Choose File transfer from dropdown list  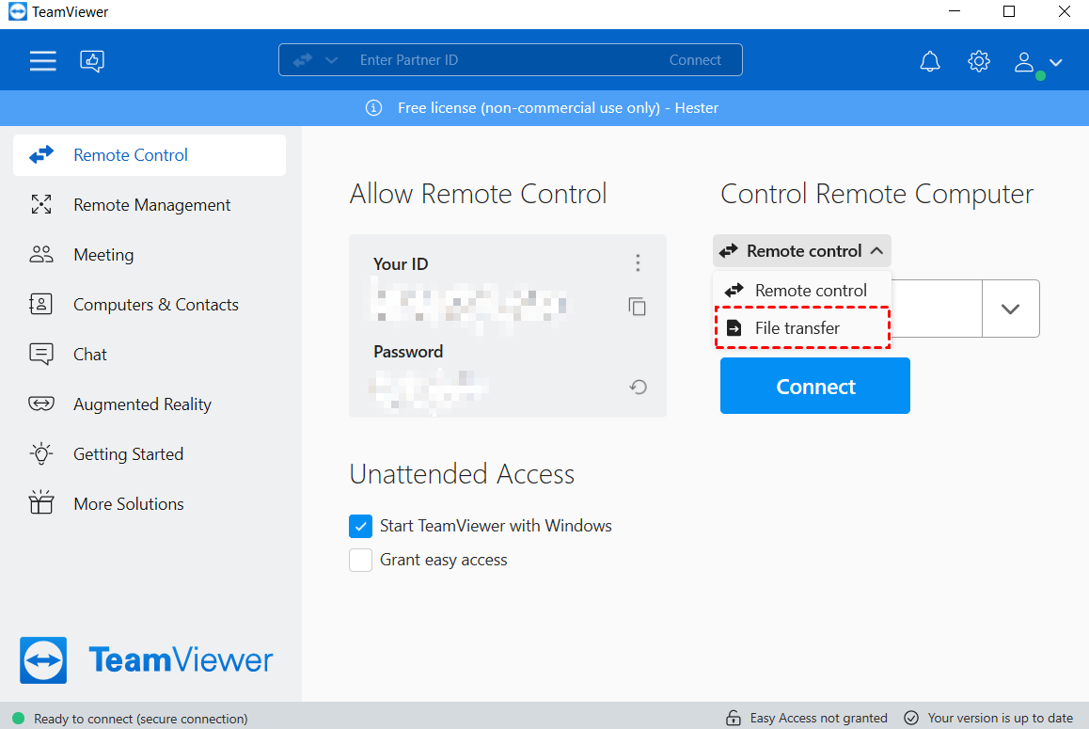click(797, 328)
